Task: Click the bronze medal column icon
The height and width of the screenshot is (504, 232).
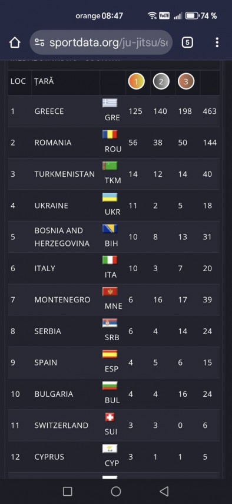Action: (x=186, y=82)
